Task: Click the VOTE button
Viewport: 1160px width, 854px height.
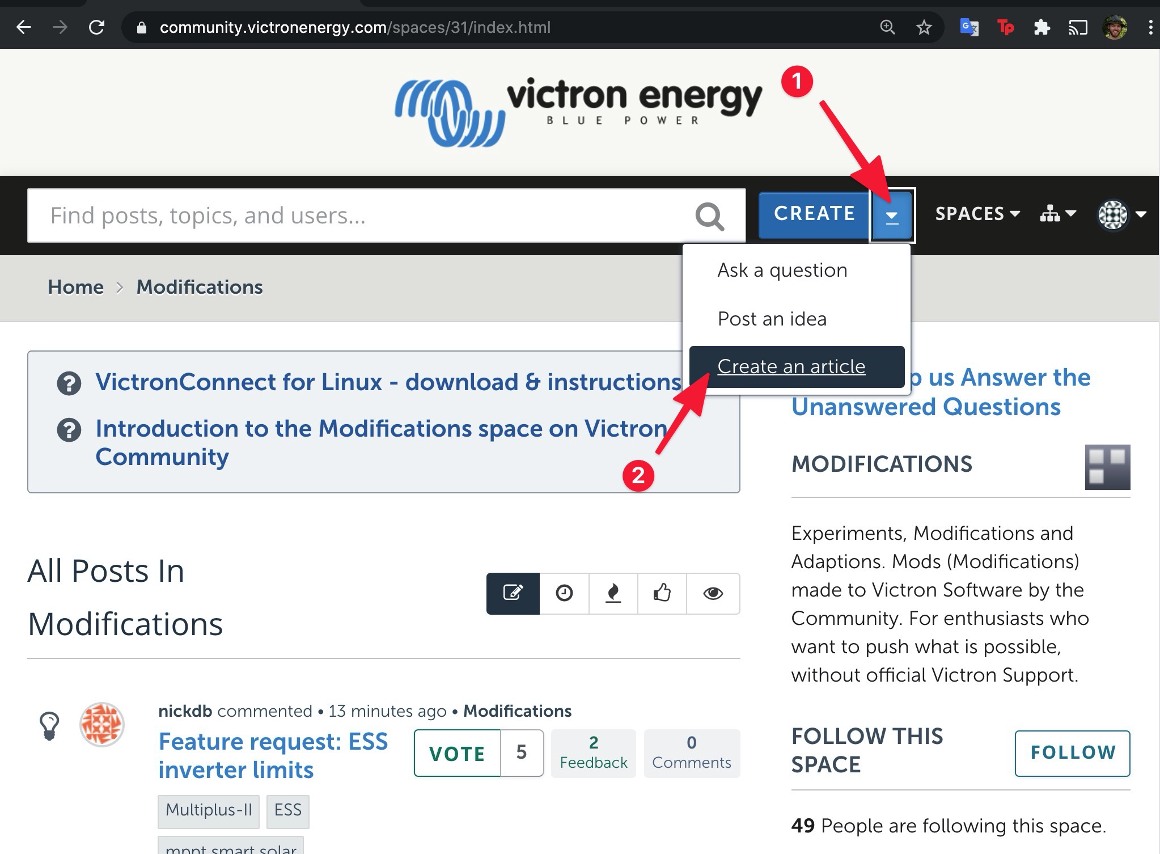Action: (x=458, y=754)
